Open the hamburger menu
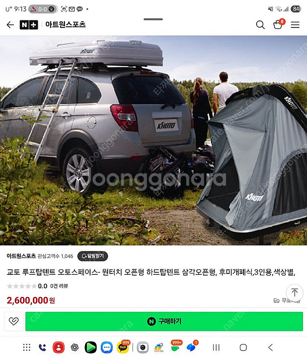Image resolution: width=307 pixels, height=358 pixels. pos(295,25)
